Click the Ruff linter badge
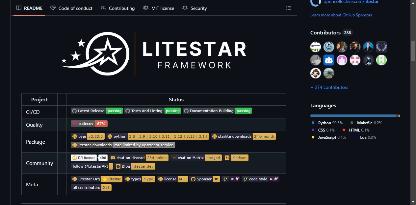 (x=231, y=179)
